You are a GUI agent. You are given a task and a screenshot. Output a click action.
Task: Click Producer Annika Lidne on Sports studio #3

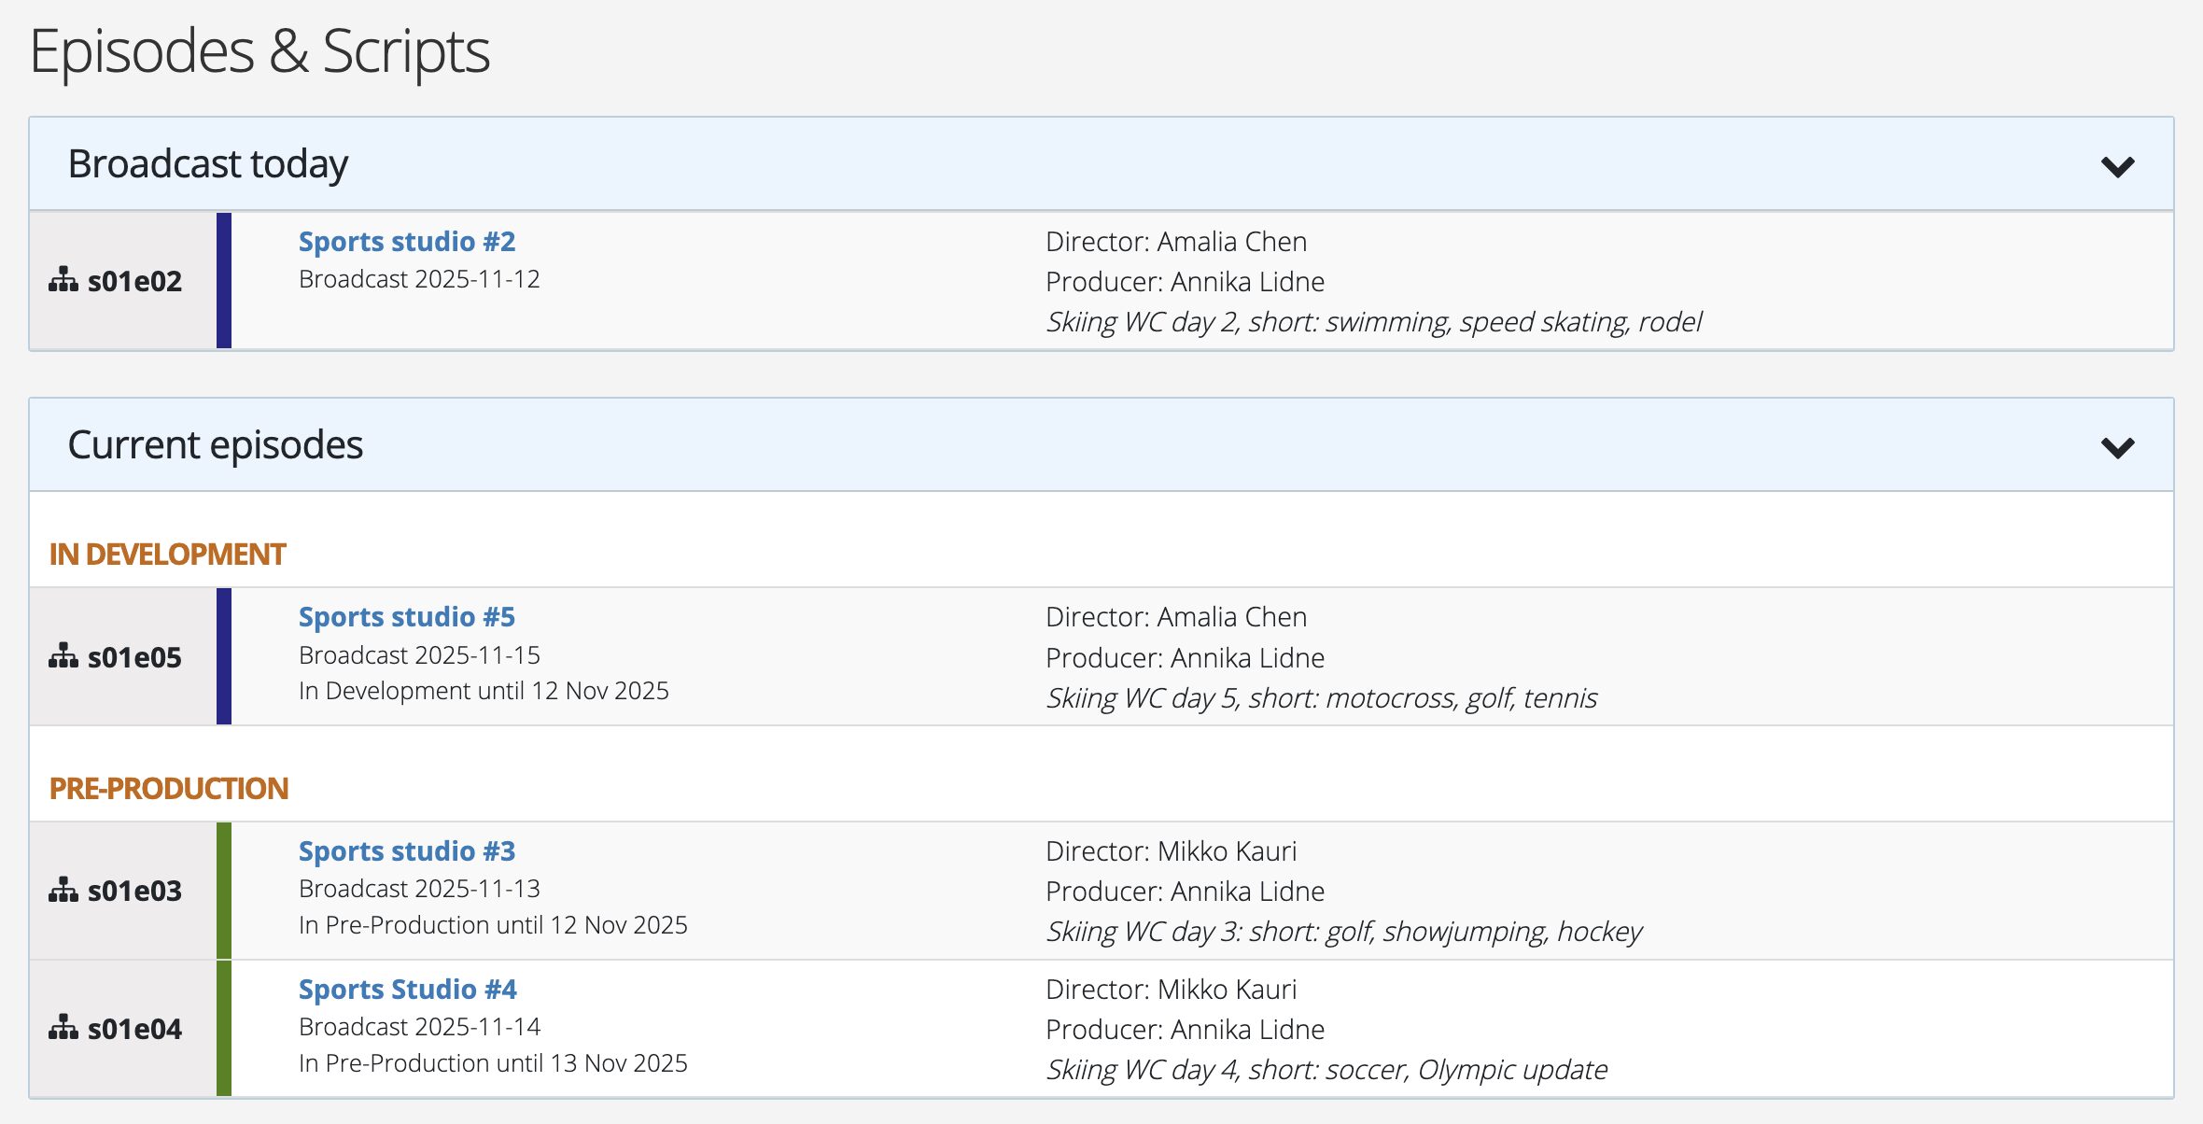click(1185, 891)
